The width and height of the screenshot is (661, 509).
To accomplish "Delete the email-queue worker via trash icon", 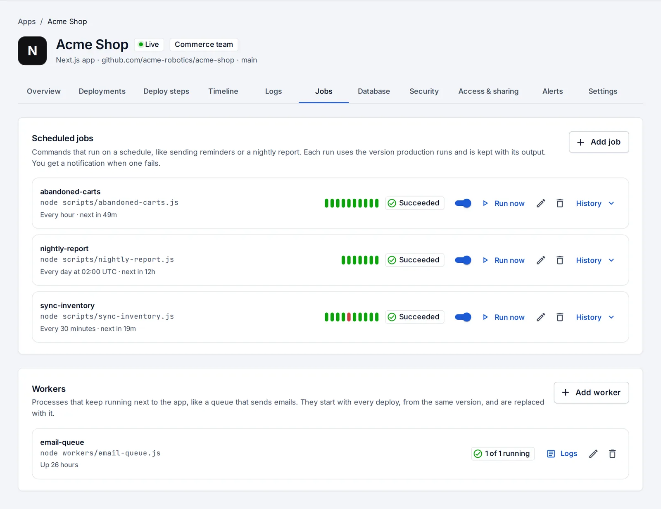I will [x=612, y=454].
